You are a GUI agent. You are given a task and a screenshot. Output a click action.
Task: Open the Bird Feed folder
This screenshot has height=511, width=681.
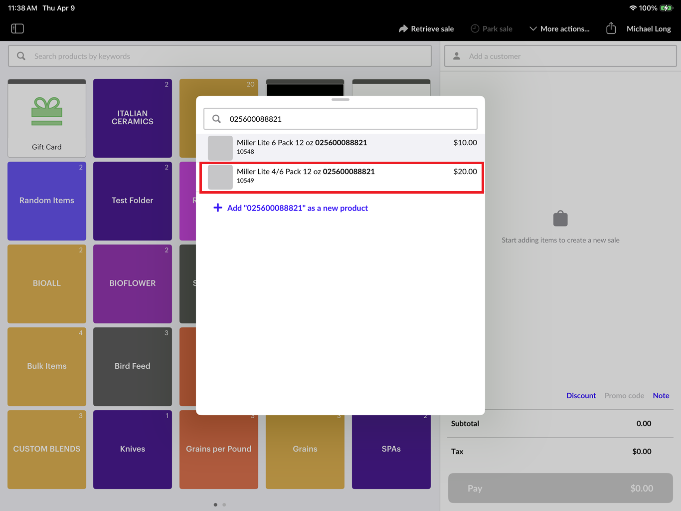pos(133,367)
